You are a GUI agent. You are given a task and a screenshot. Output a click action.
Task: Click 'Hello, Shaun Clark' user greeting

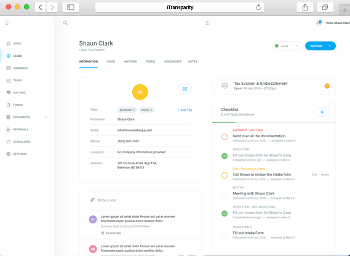pyautogui.click(x=338, y=23)
